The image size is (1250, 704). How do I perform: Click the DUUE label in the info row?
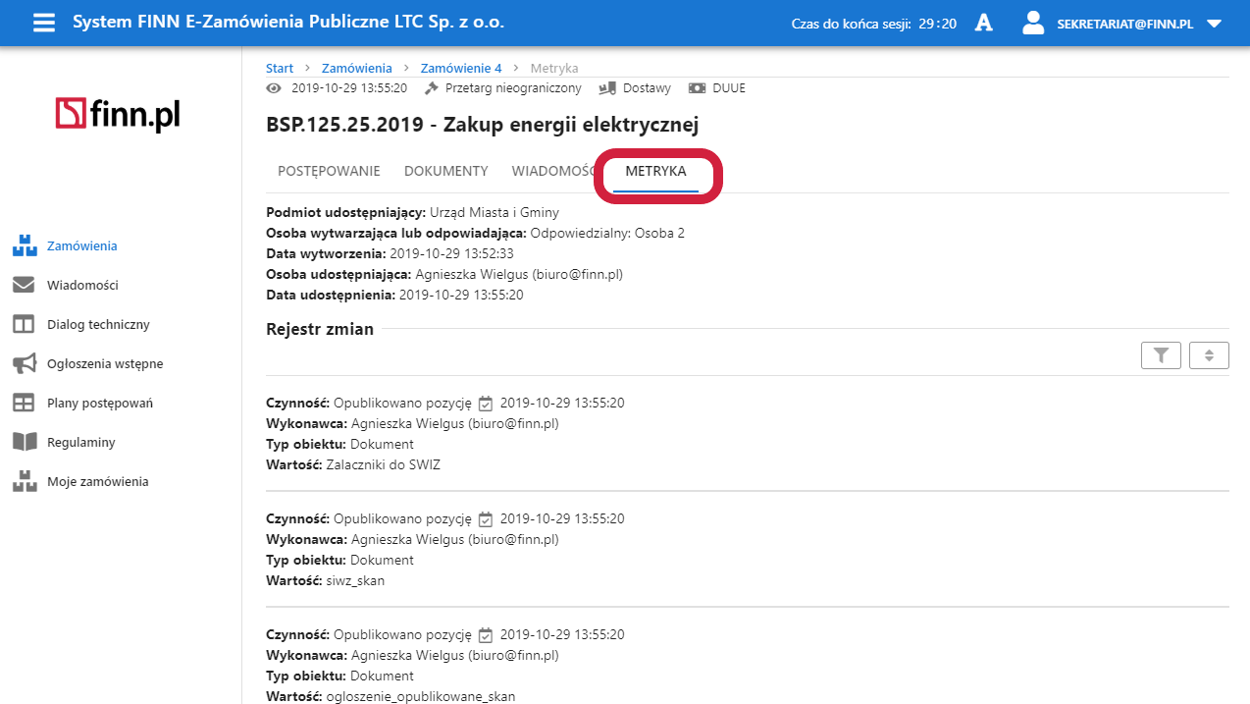pyautogui.click(x=729, y=88)
